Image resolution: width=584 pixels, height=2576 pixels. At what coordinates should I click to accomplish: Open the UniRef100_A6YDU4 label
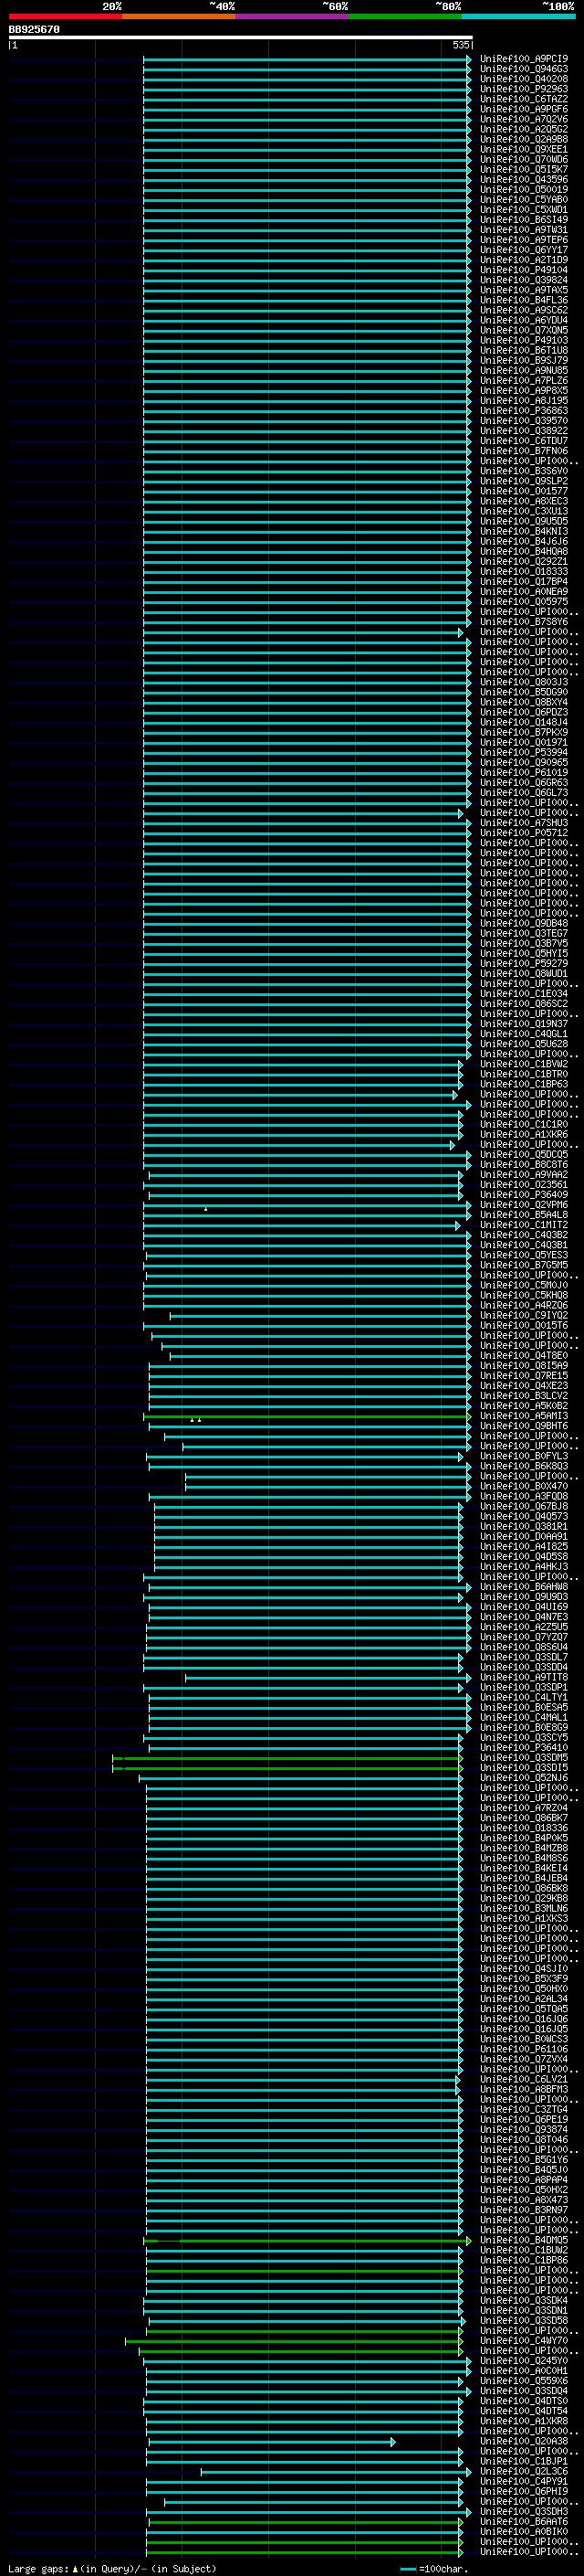[524, 320]
